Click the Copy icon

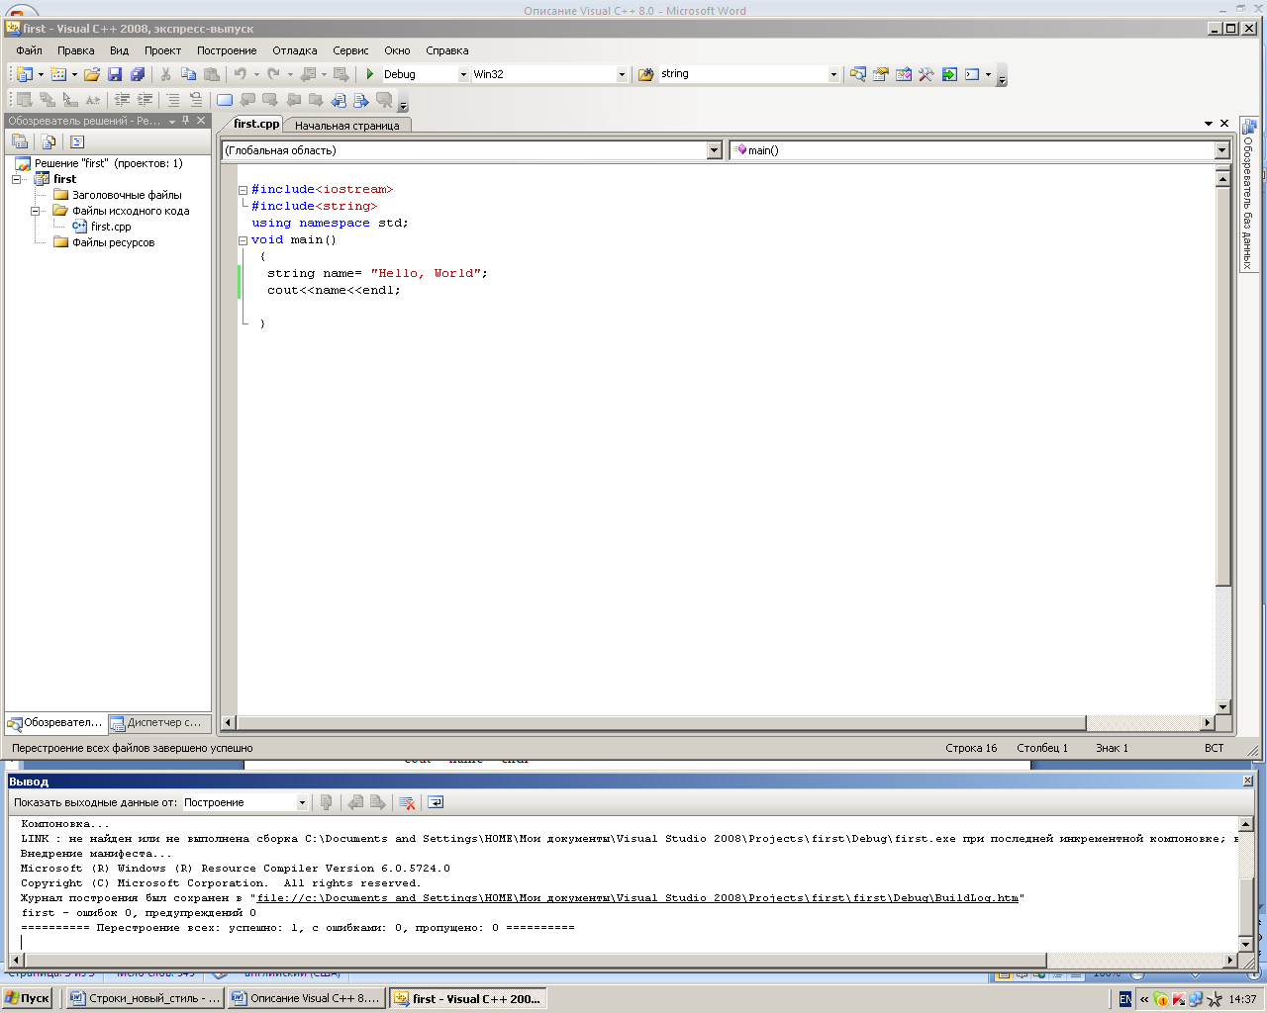(x=188, y=74)
